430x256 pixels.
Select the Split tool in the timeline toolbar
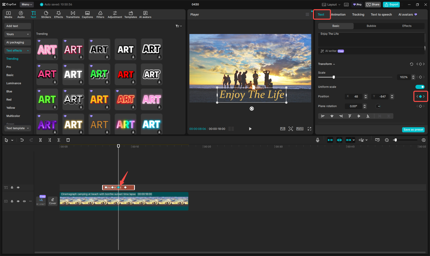pos(40,140)
